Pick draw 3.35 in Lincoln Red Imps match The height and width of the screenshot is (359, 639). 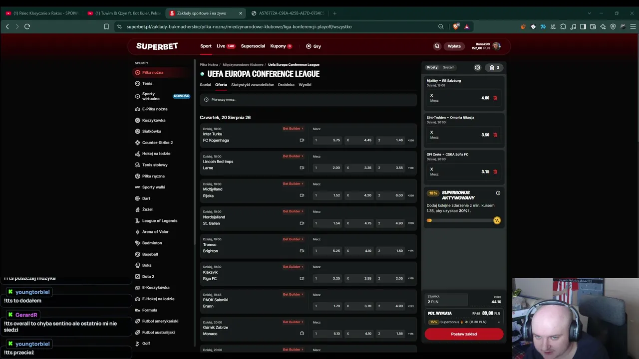tap(359, 168)
